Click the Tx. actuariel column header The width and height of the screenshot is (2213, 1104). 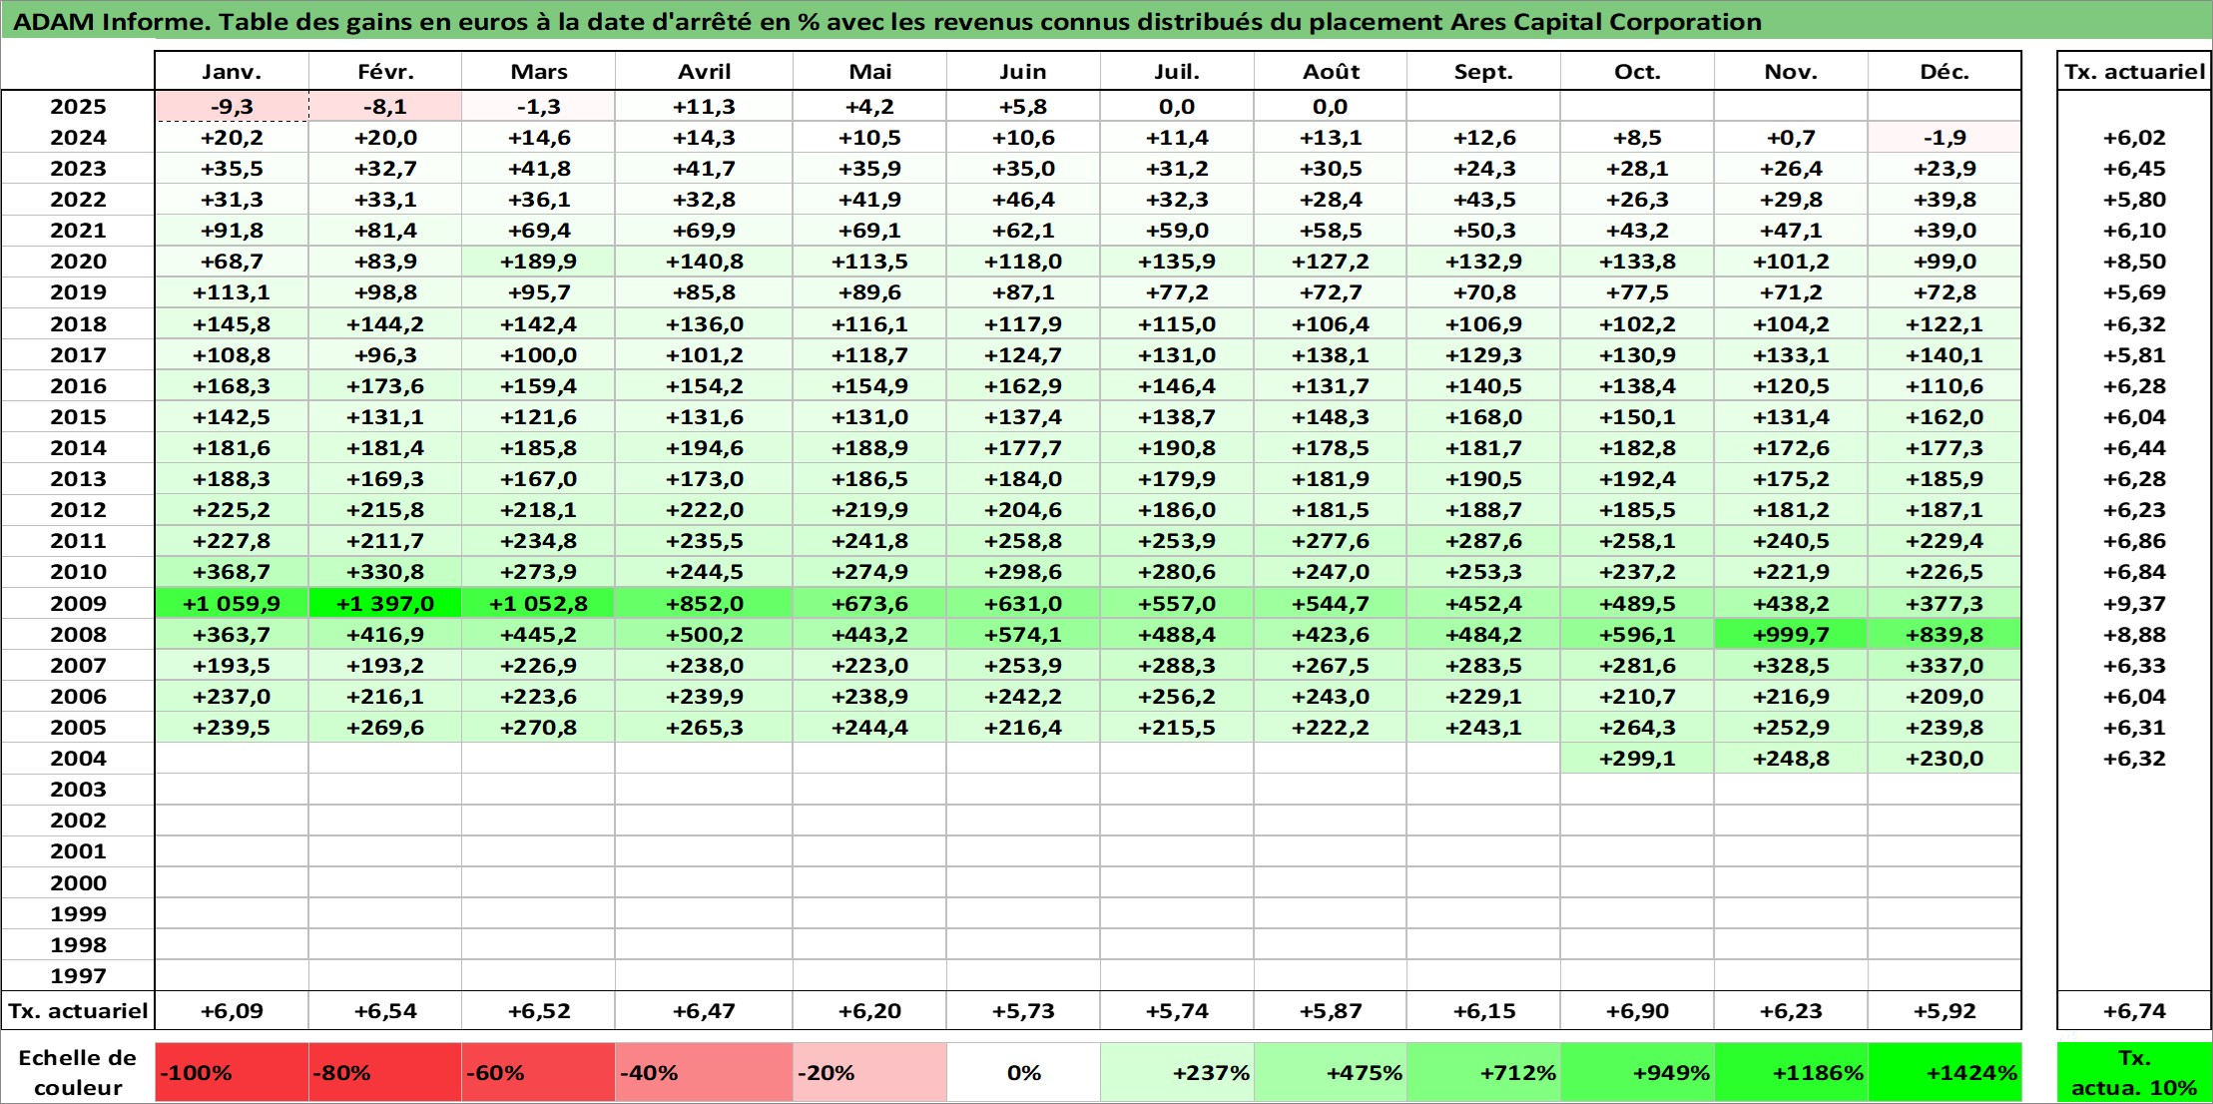pos(2134,72)
